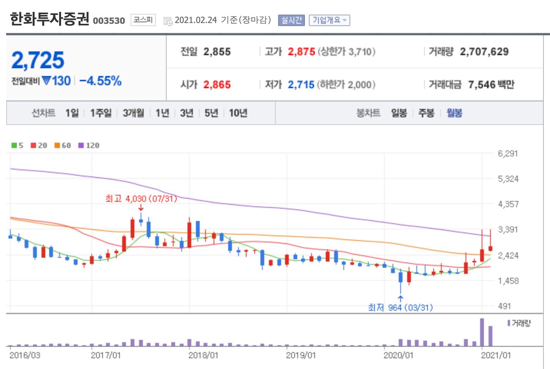Screen dimensions: 550x369
Task: Click the previous close value 2,855
Action: tap(217, 52)
